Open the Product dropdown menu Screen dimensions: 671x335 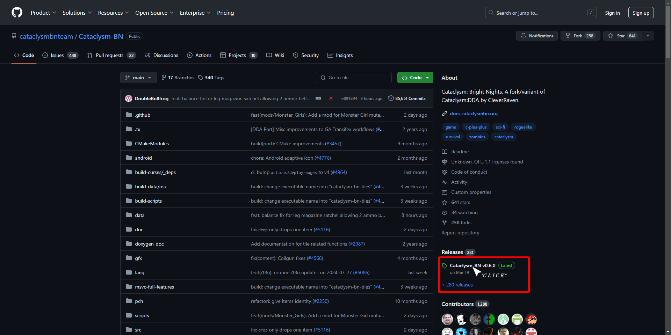[43, 13]
